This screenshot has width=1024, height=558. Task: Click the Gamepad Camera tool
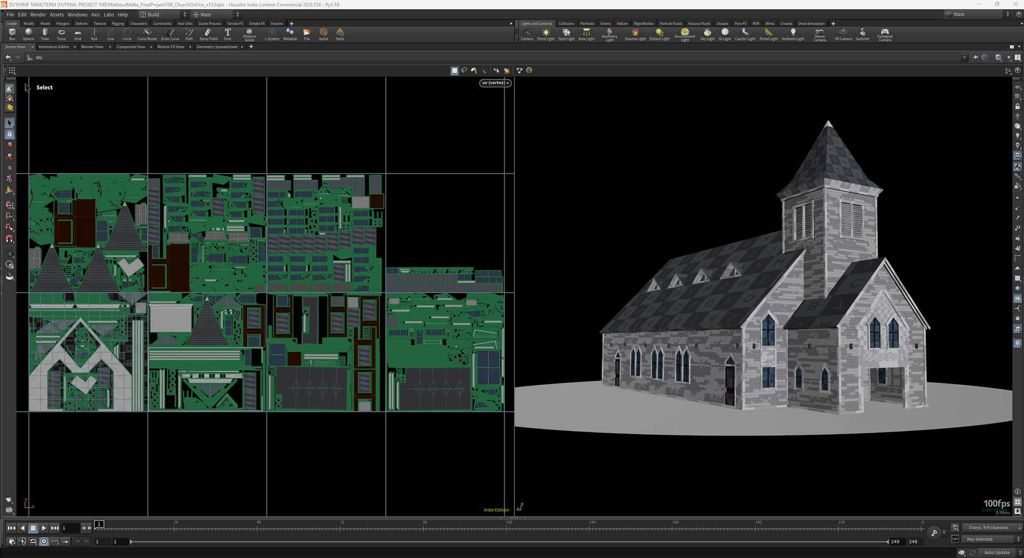pyautogui.click(x=885, y=35)
